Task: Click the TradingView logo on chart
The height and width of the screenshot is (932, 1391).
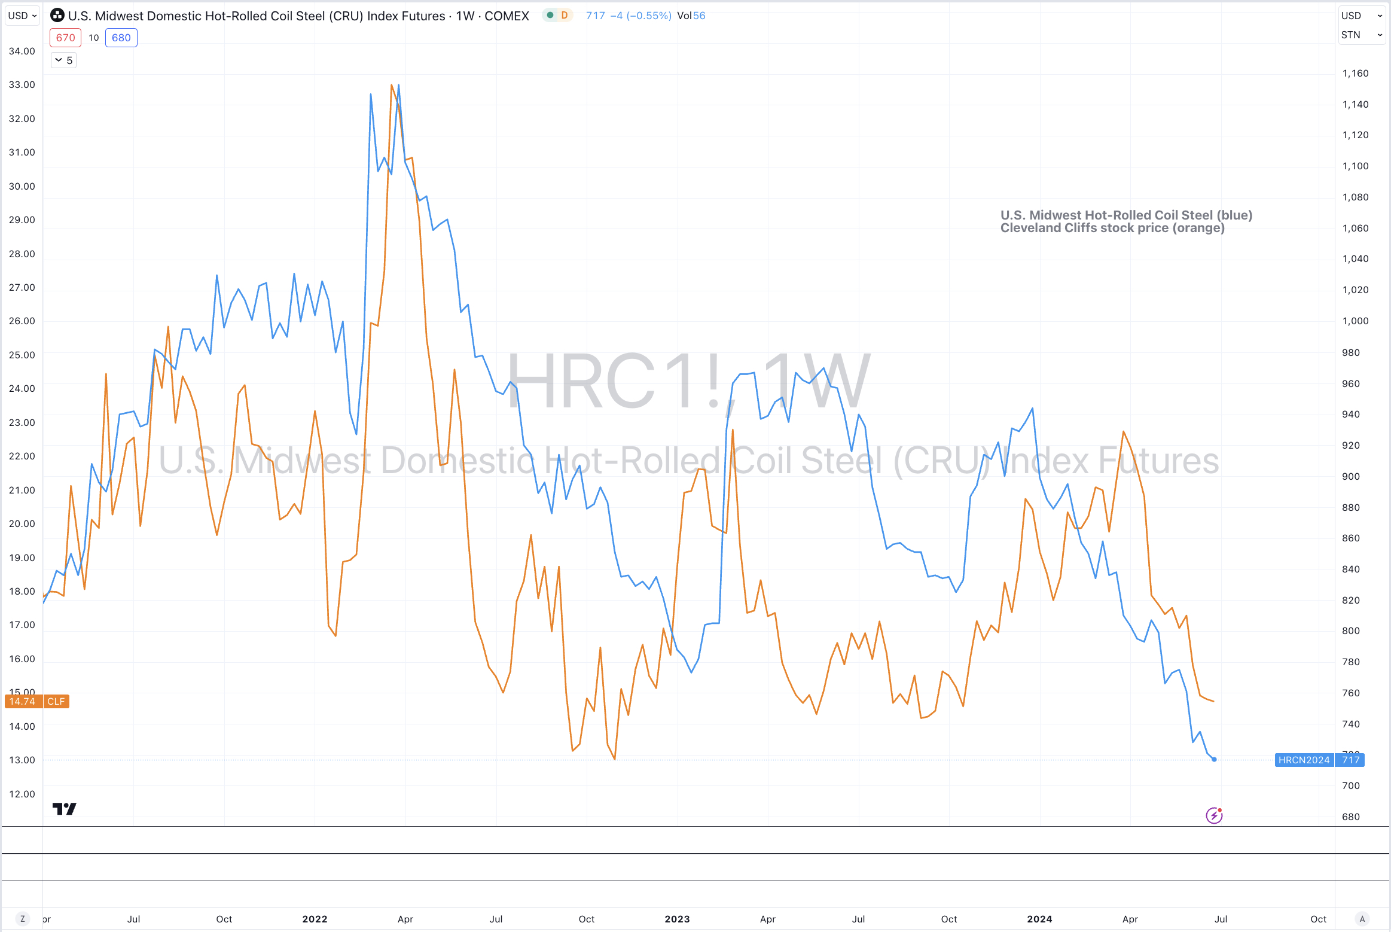Action: (x=64, y=809)
